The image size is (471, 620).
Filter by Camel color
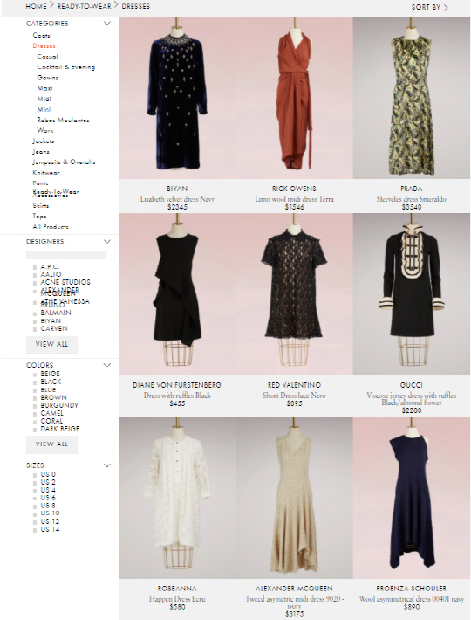[51, 413]
